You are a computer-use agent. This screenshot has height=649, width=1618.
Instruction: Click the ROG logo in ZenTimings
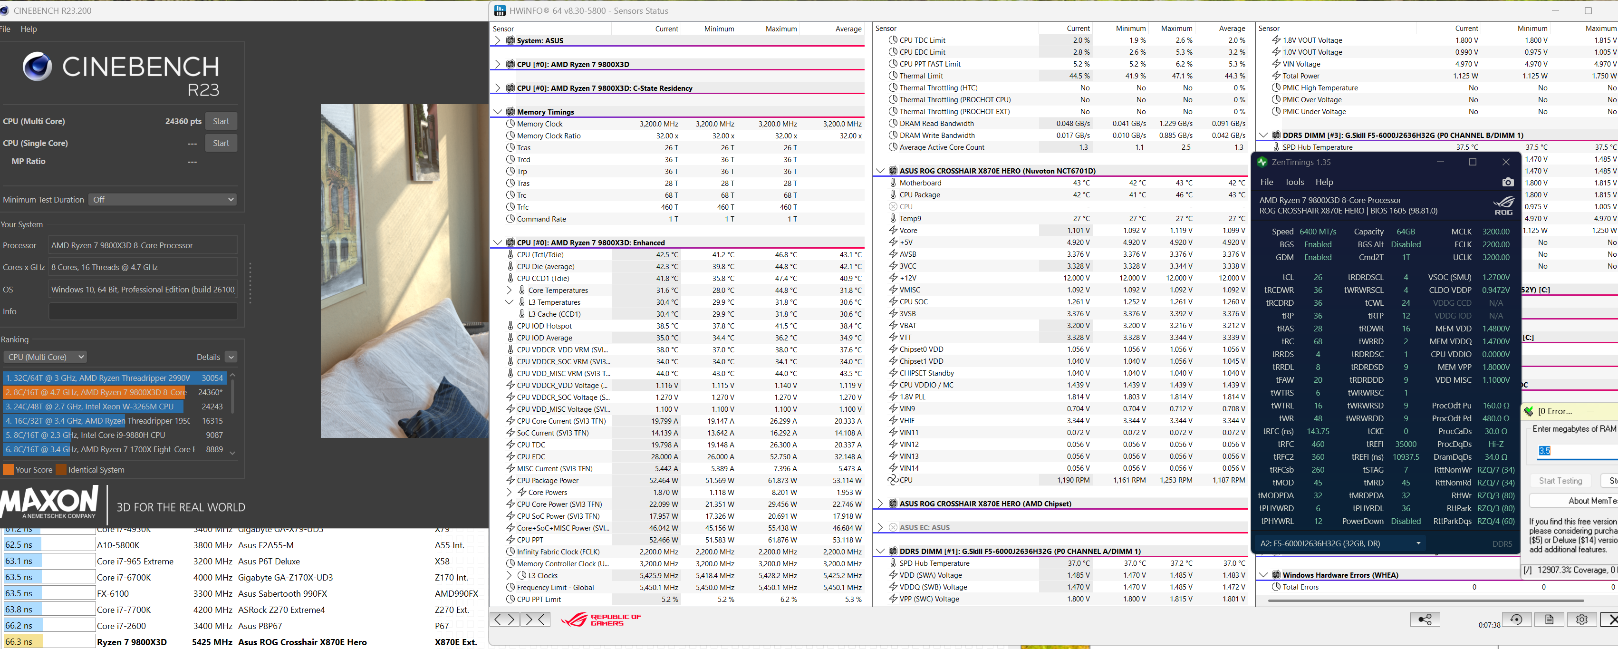tap(1504, 205)
